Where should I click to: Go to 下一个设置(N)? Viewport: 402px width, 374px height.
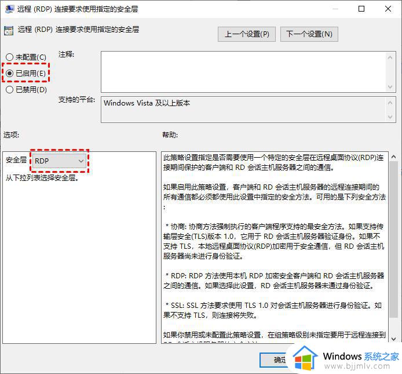309,34
